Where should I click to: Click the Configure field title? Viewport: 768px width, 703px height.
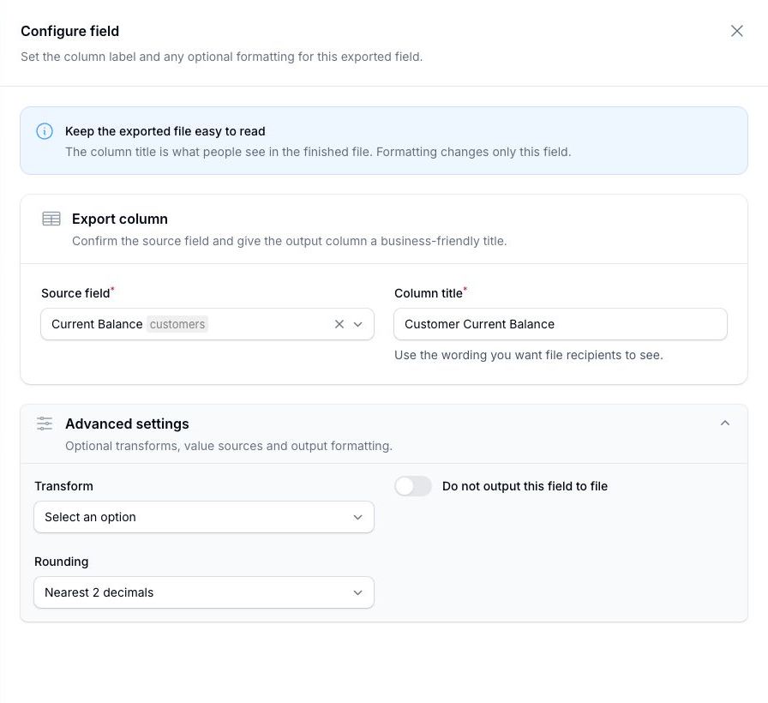pos(70,31)
